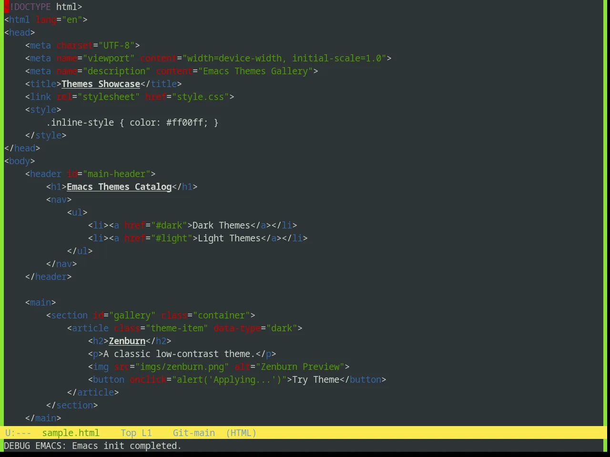
Task: Click the Git-main version control indicator
Action: (193, 433)
